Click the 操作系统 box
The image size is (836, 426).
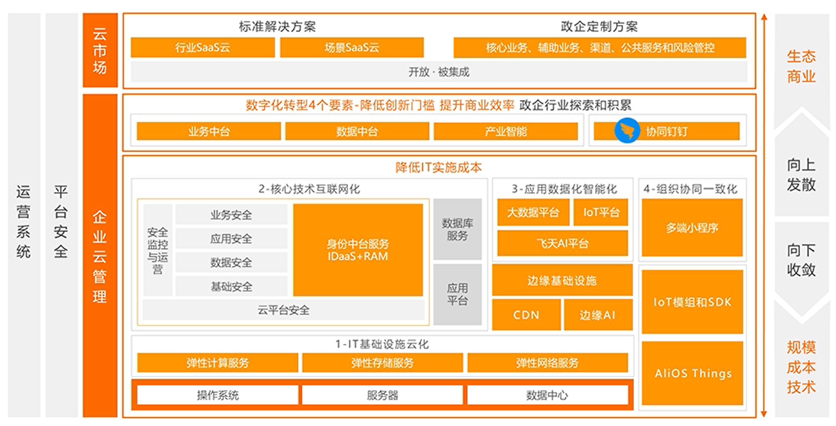pyautogui.click(x=217, y=395)
